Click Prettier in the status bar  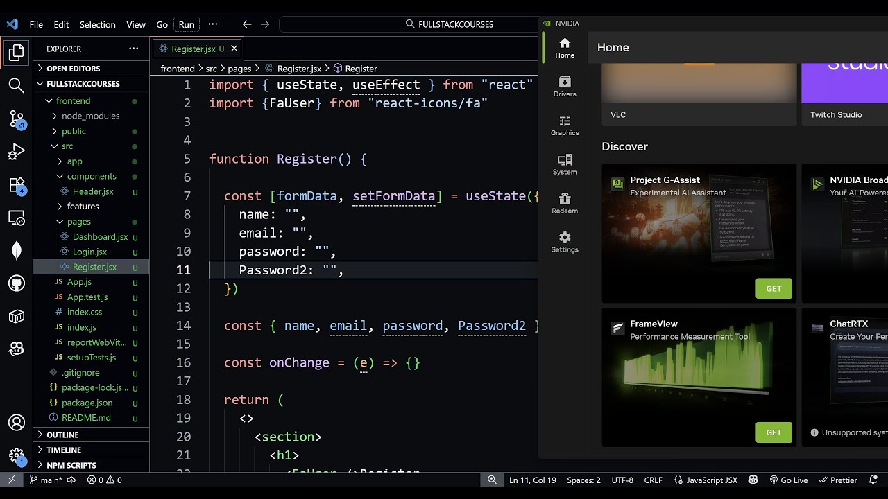click(x=838, y=480)
